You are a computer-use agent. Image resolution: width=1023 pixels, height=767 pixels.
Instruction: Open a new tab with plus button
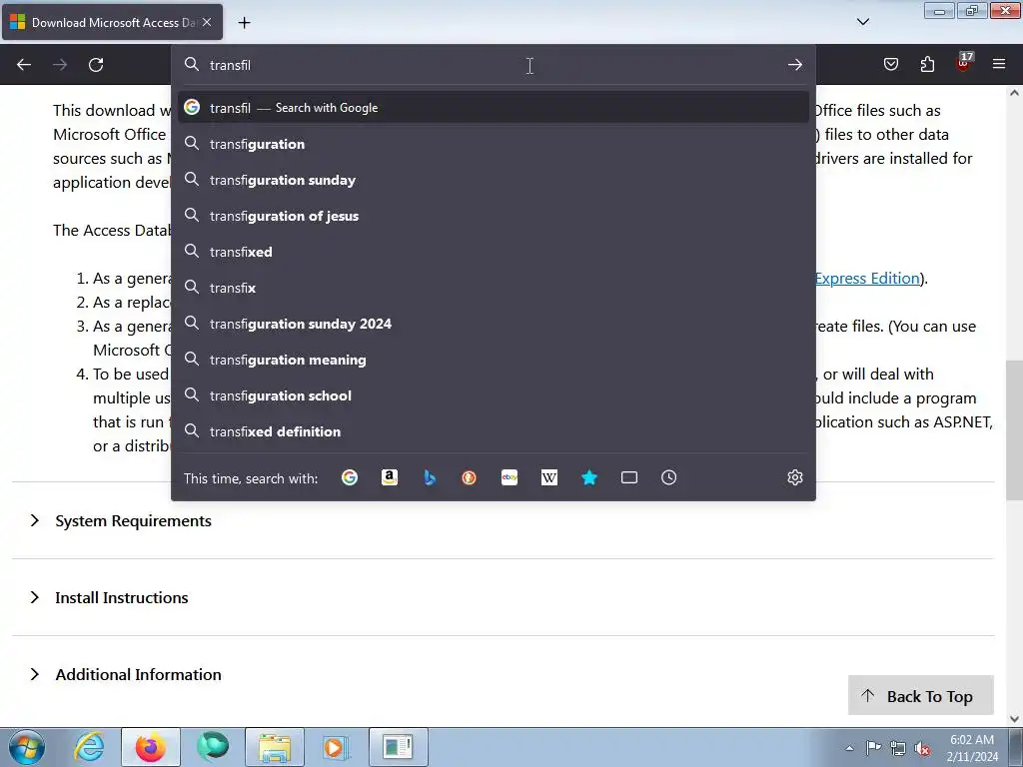[x=244, y=23]
